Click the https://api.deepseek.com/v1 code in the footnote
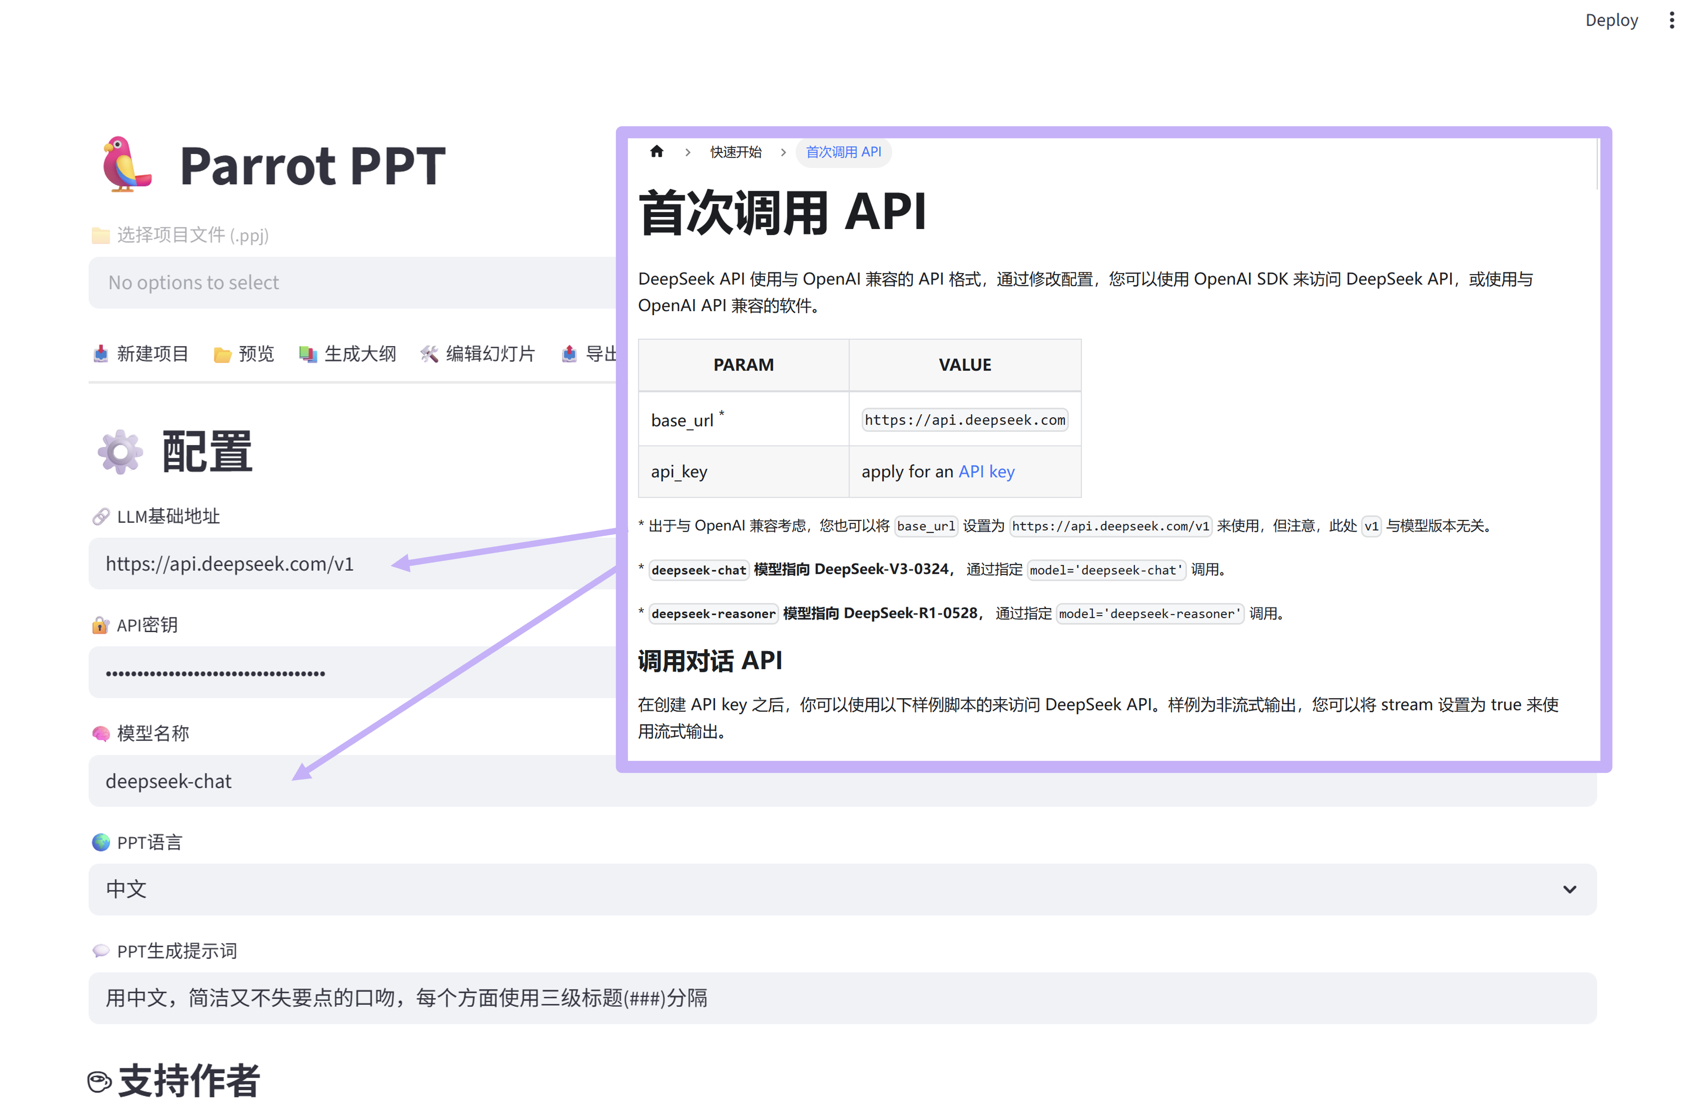This screenshot has height=1105, width=1698. [1110, 526]
